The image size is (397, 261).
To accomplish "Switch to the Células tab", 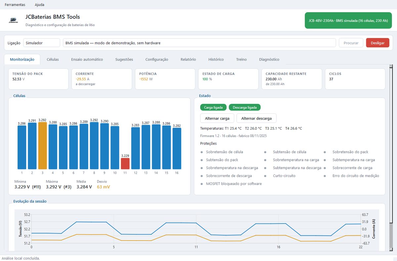I will click(53, 60).
